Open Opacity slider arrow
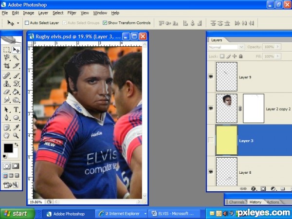Viewport: 292px width, 219px height. [x=278, y=47]
